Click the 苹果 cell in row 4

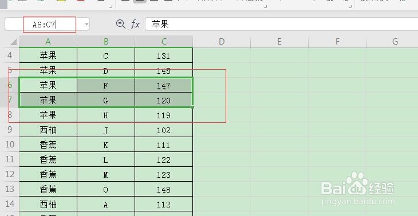pos(48,55)
